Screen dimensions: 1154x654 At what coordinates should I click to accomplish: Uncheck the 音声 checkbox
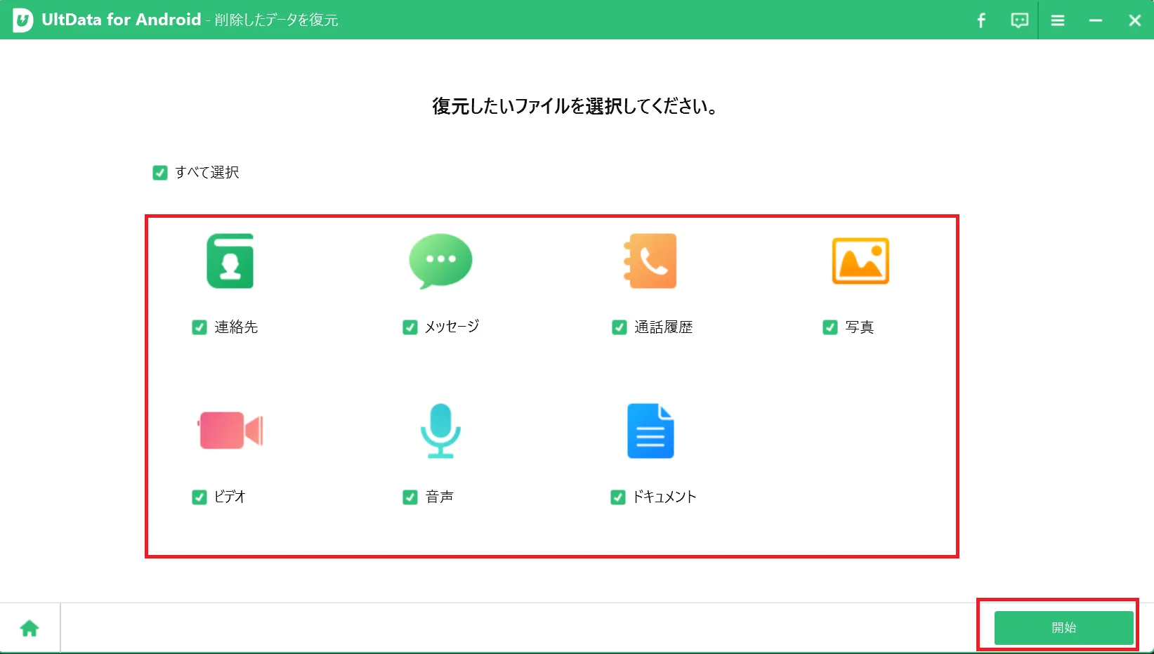(x=409, y=497)
